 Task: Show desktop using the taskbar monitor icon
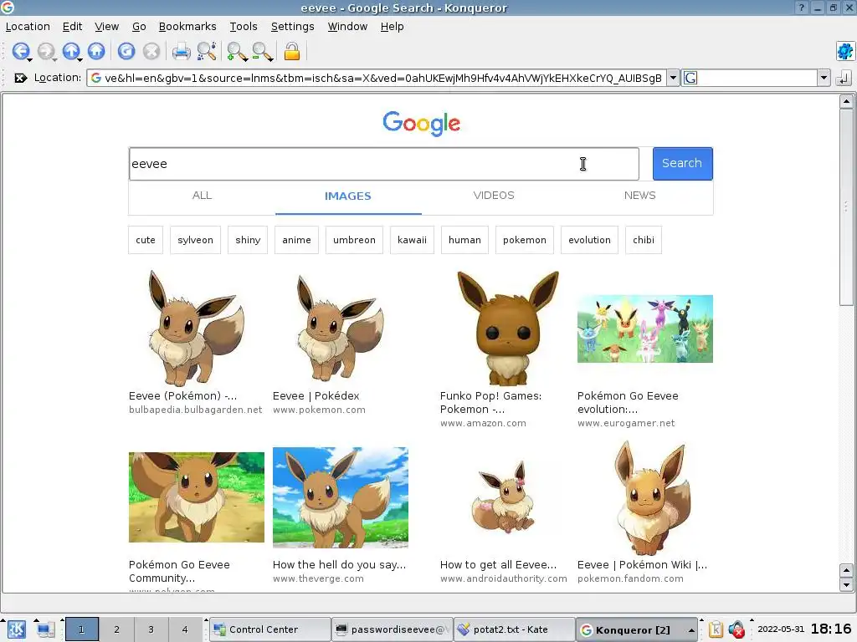click(x=46, y=629)
